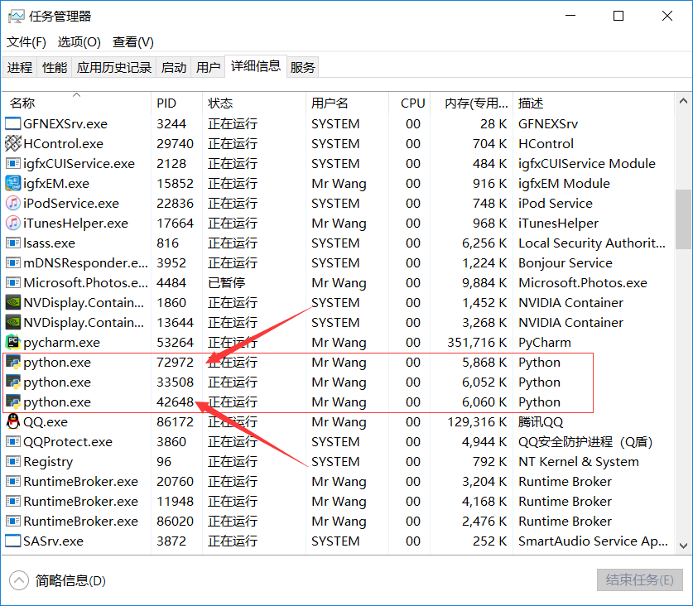Sort by the 内存(专用 column header

pos(471,103)
